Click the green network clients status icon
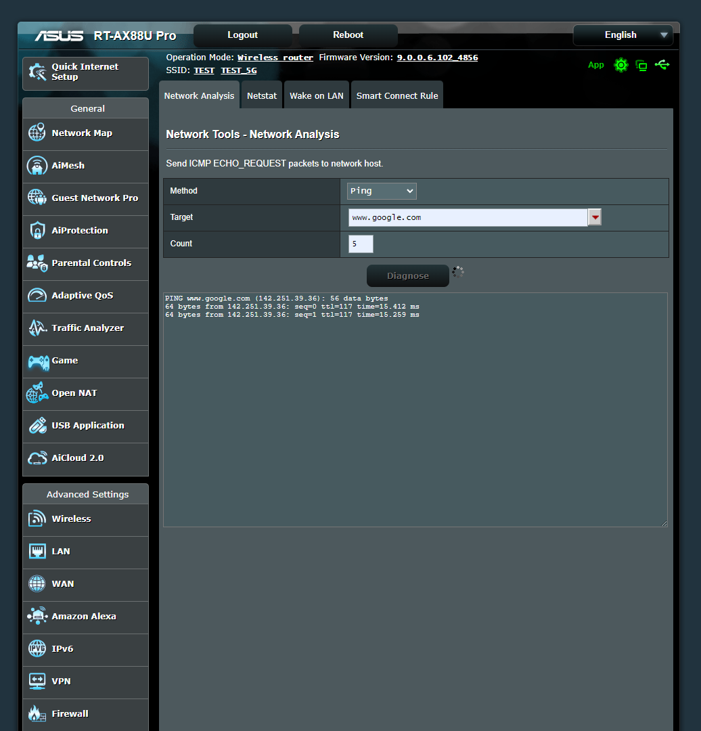Screen dimensions: 701x731 click(x=641, y=65)
